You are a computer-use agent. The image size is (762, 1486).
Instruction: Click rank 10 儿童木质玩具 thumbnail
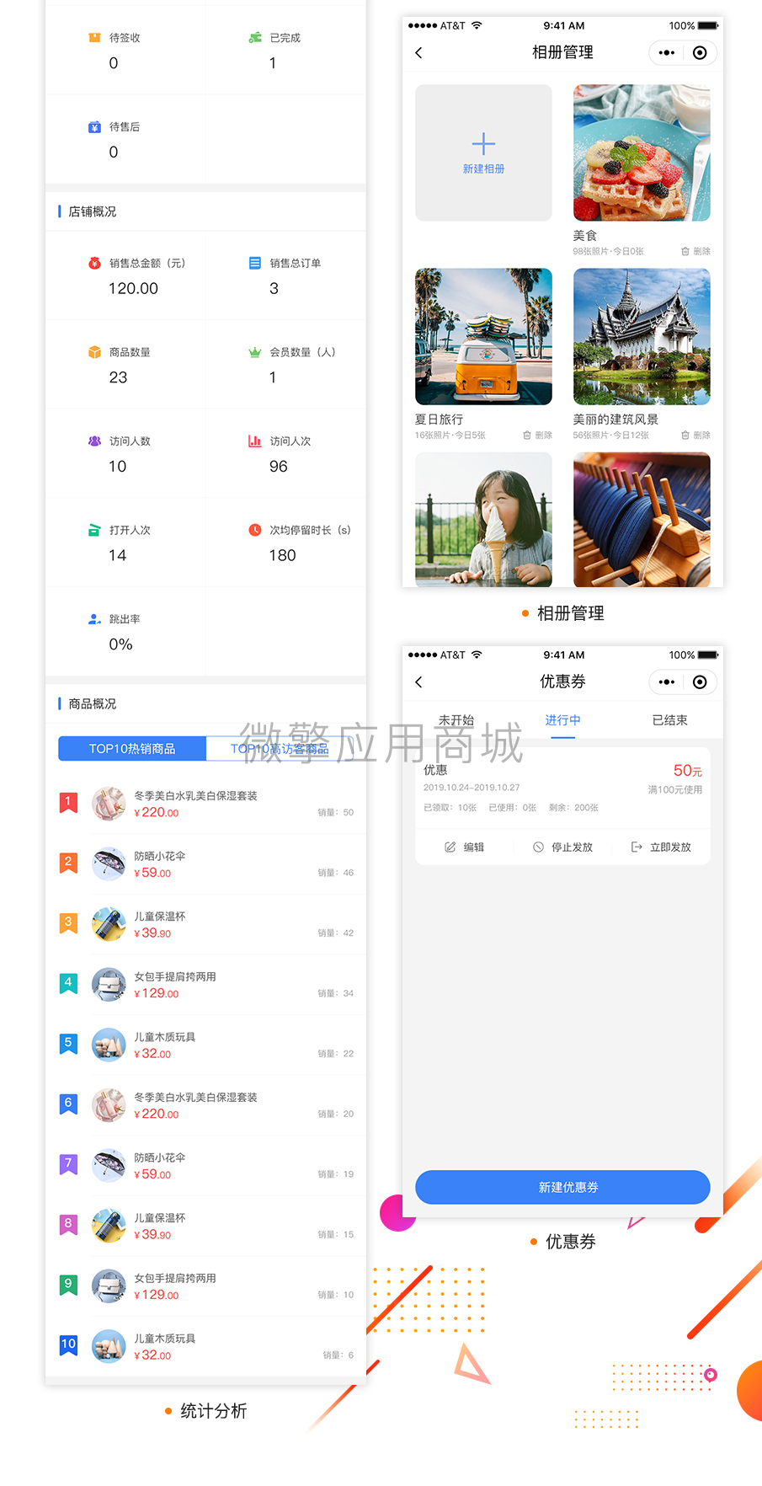109,1347
